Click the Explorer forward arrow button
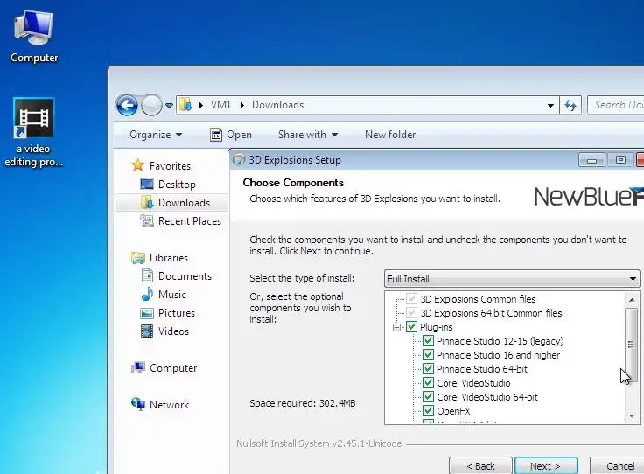This screenshot has width=644, height=474. 151,106
